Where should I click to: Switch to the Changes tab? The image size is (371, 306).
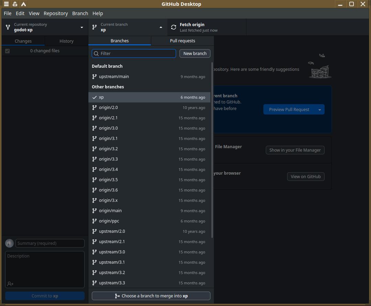tap(23, 41)
